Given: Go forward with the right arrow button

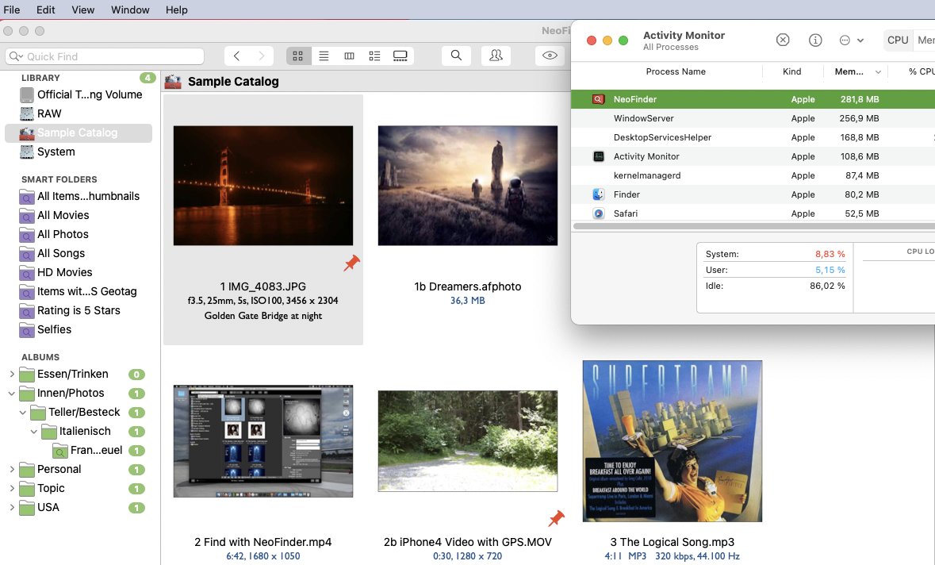Looking at the screenshot, I should point(261,56).
